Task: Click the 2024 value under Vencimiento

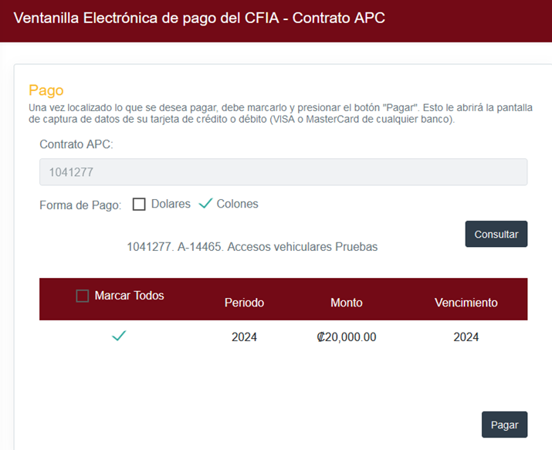Action: pos(466,337)
